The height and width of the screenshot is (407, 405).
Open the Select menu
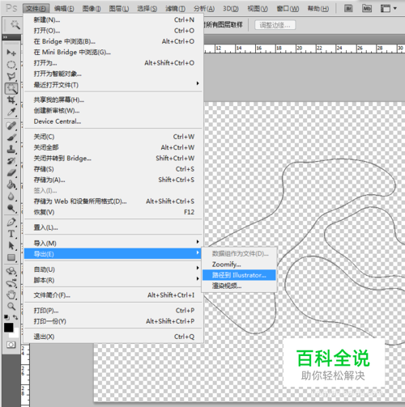tap(147, 9)
